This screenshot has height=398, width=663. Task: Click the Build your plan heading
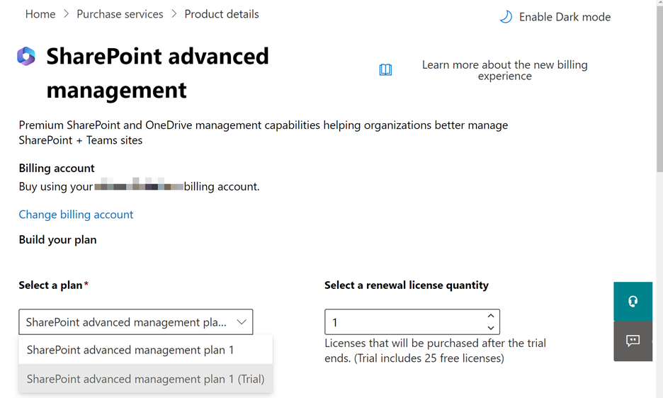(57, 240)
